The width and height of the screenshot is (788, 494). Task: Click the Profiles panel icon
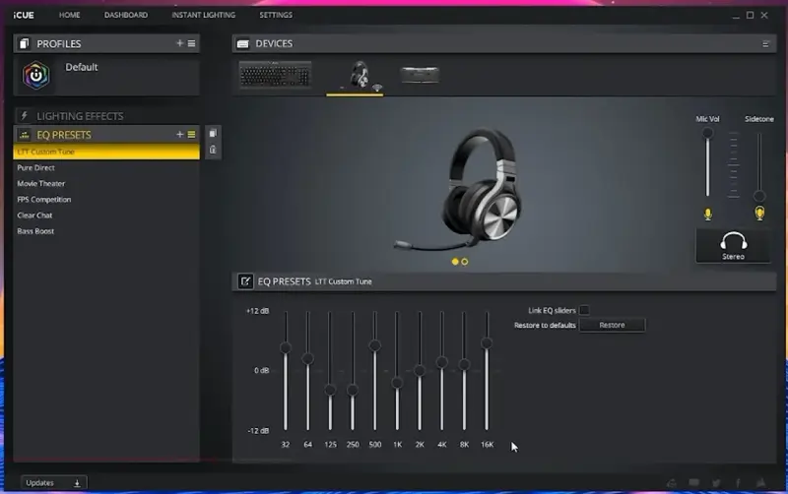click(x=24, y=43)
